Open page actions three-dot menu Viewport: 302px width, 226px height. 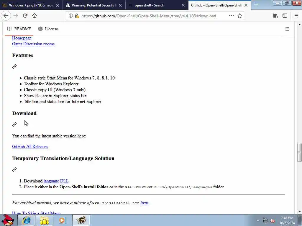231,16
